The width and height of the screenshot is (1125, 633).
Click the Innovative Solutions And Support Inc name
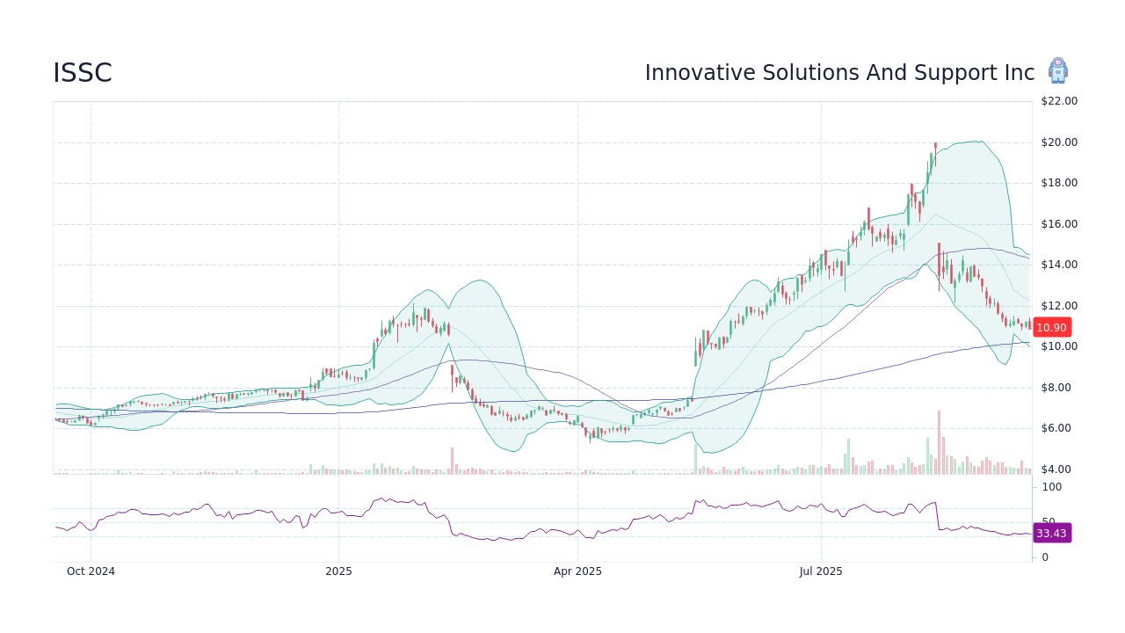coord(839,73)
